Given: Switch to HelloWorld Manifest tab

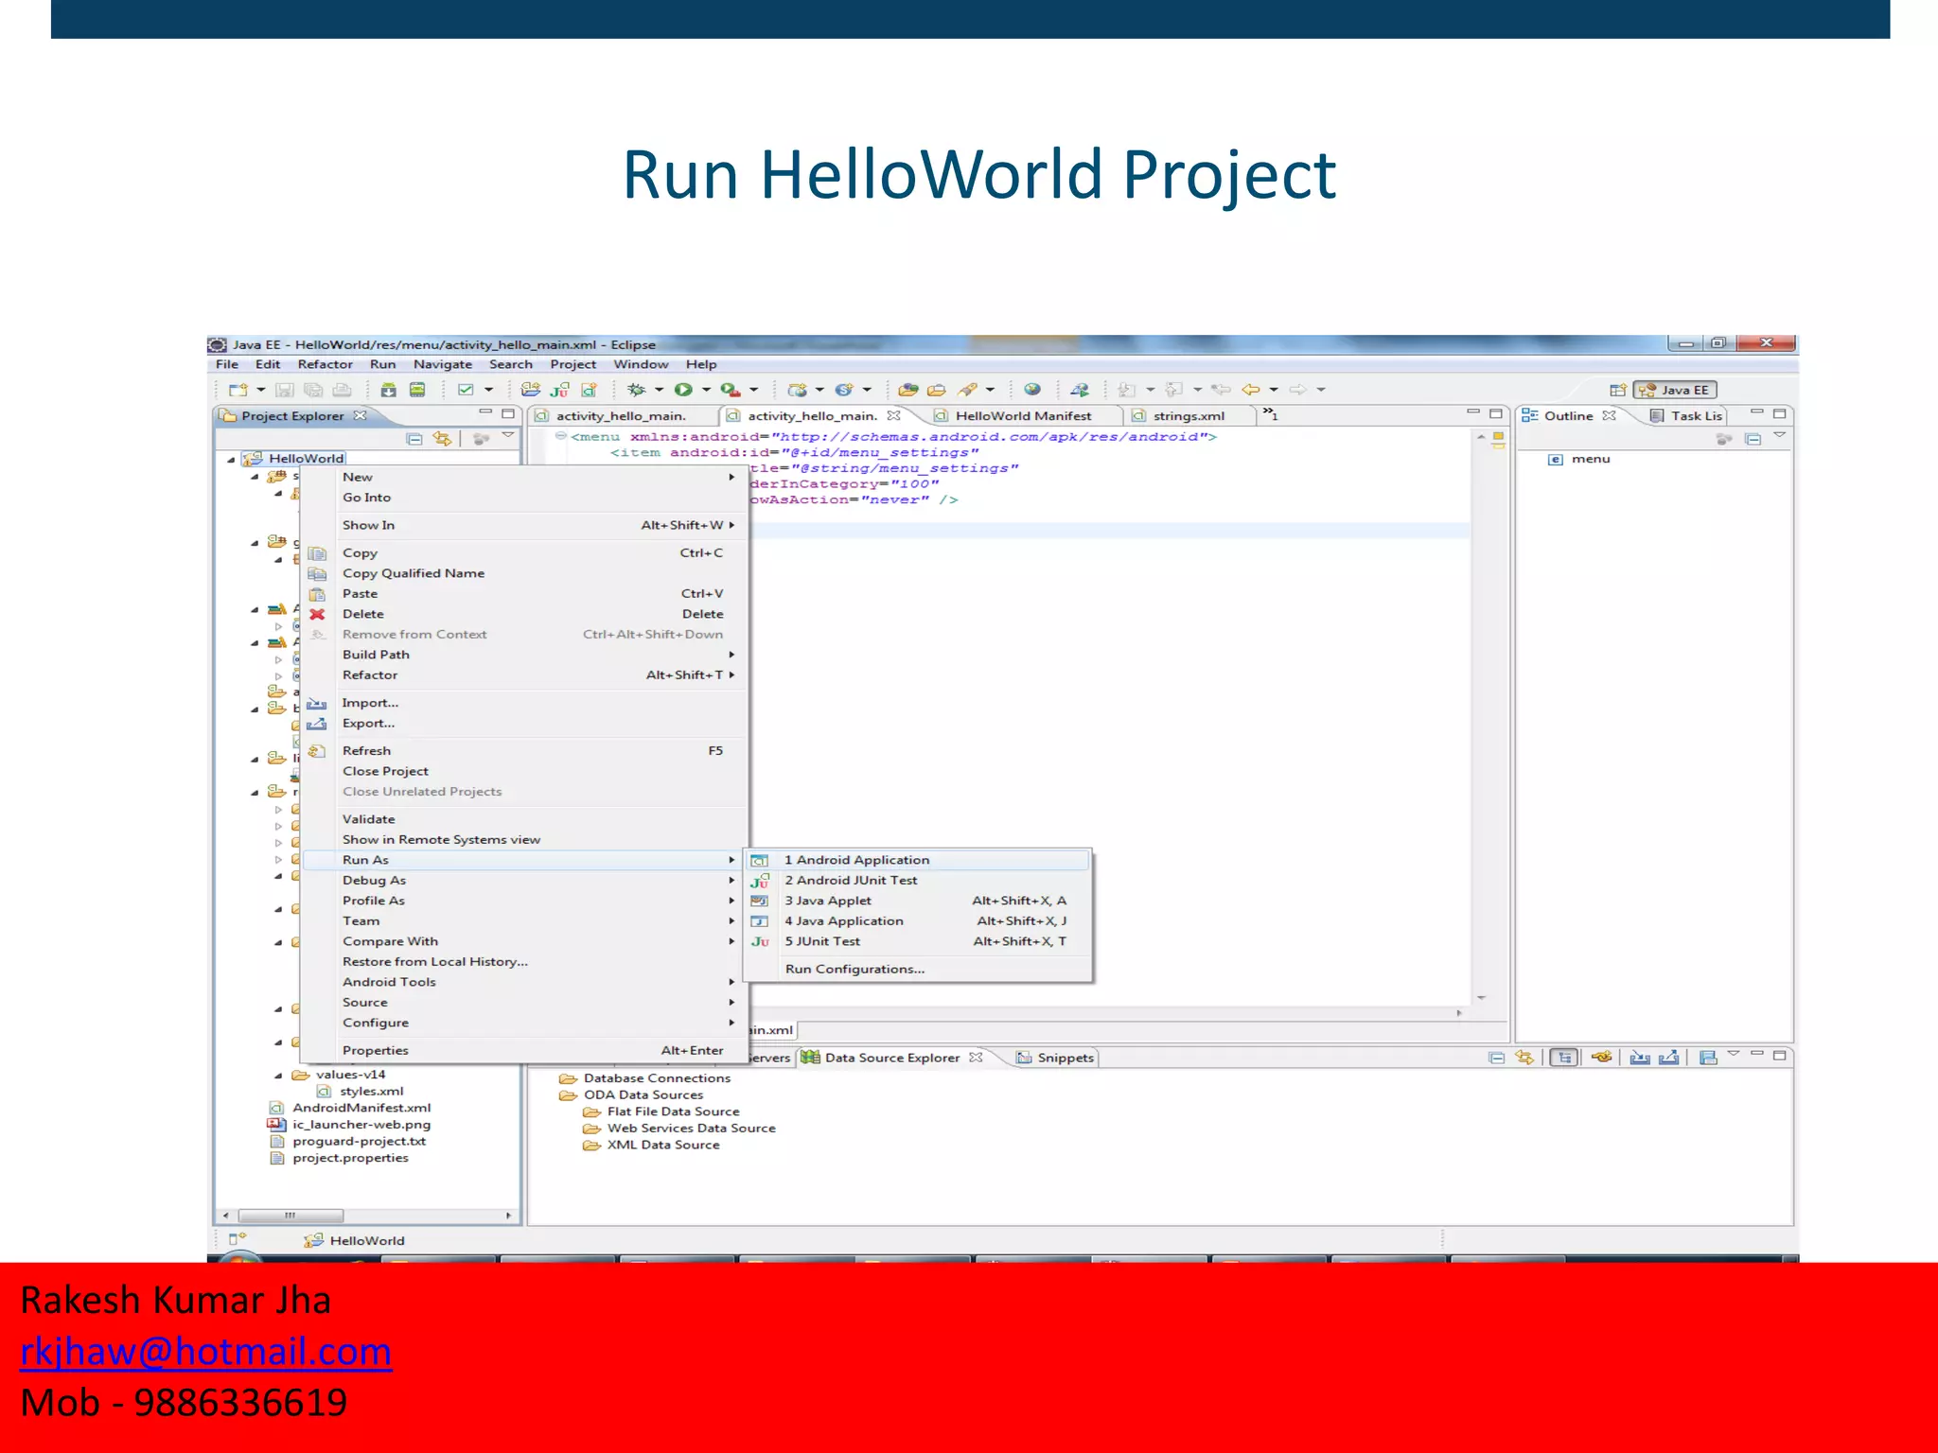Looking at the screenshot, I should point(1022,415).
